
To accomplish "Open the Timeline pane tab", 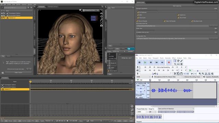I will (5, 78).
